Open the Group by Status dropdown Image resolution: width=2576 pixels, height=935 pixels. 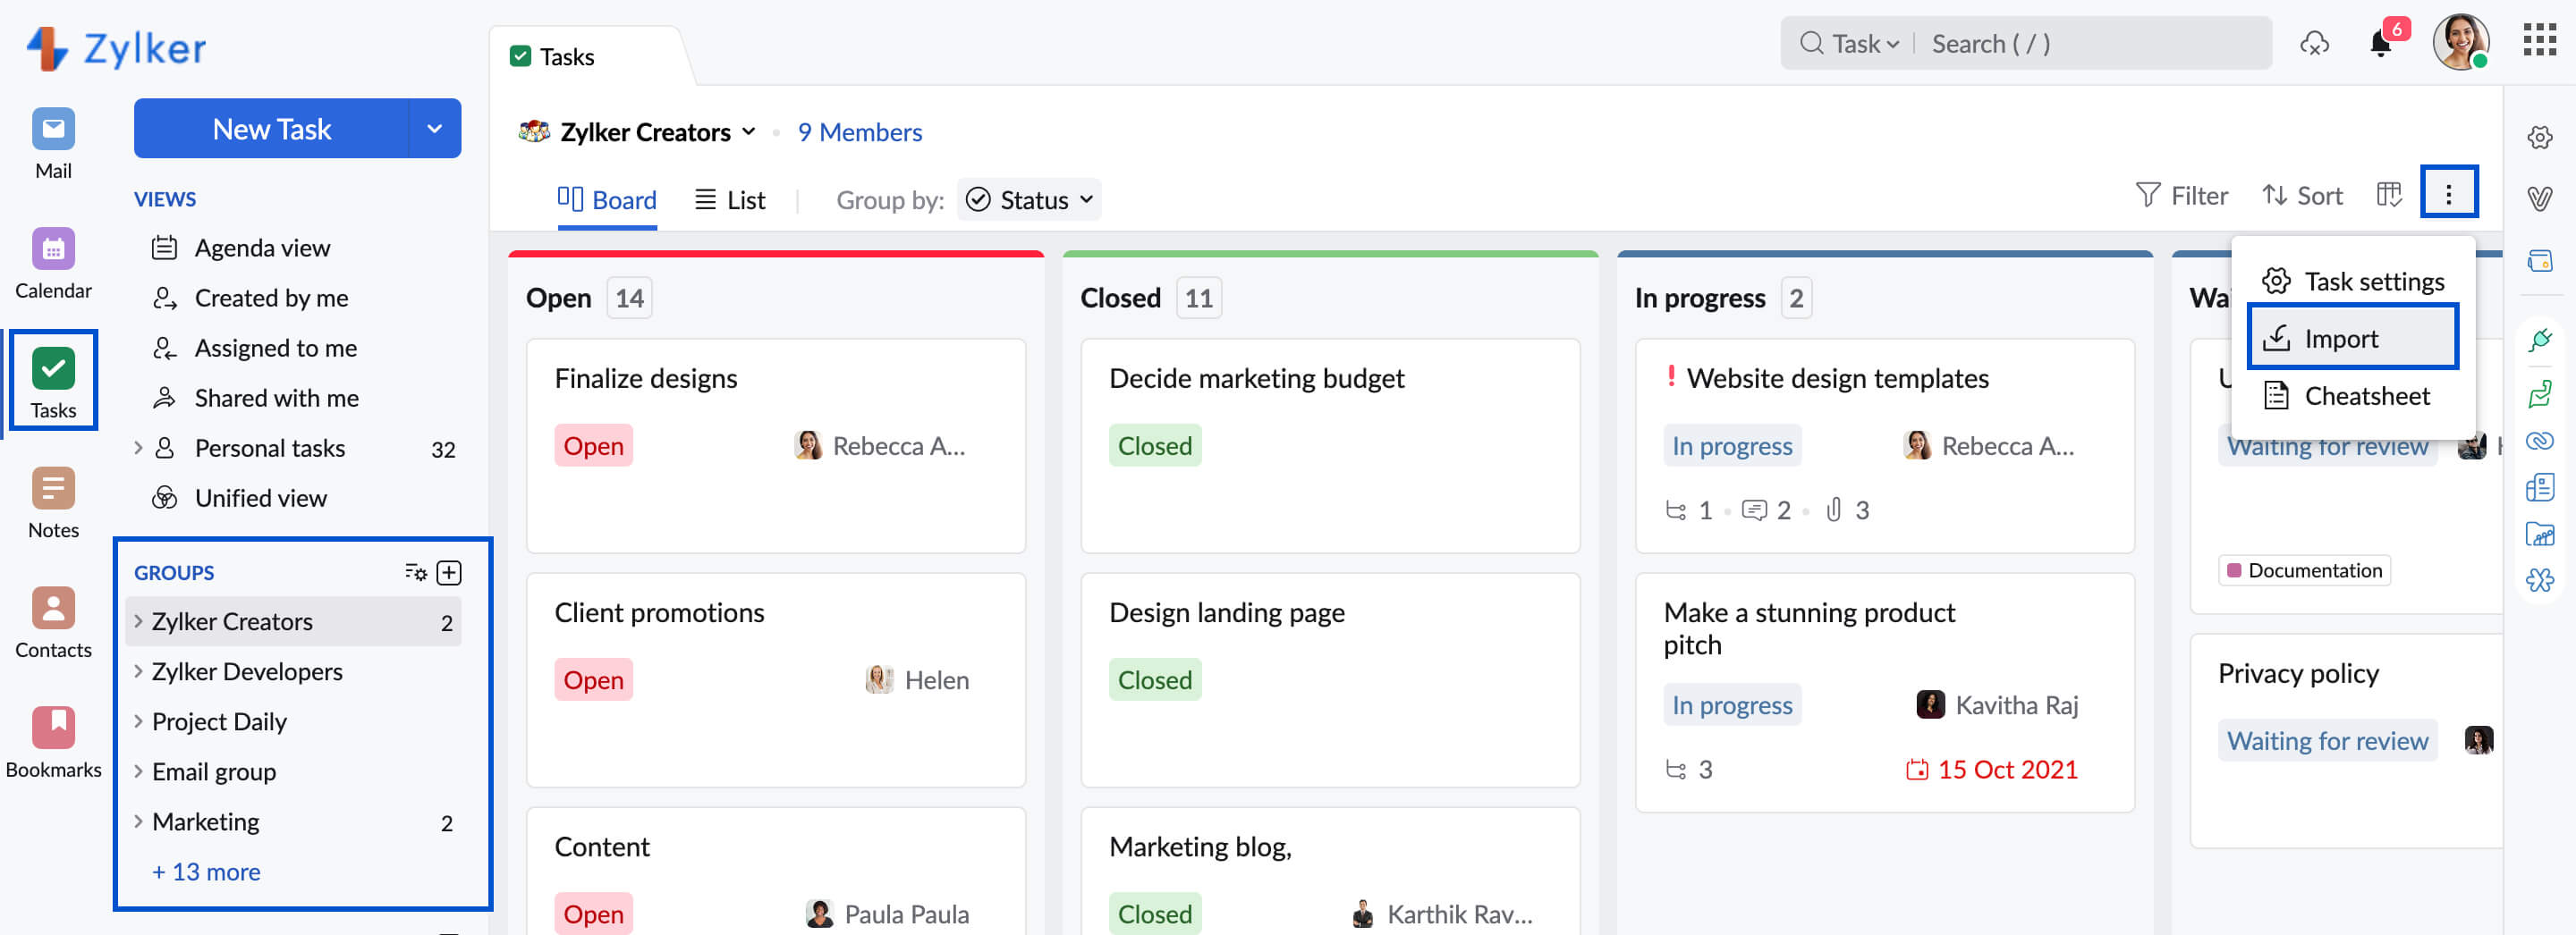click(1029, 198)
